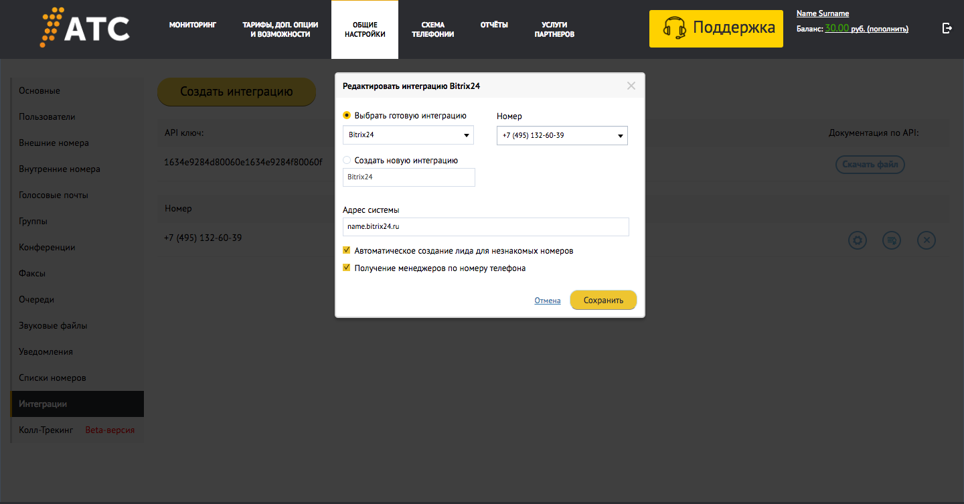Focus the new integration name field
The width and height of the screenshot is (964, 504).
(x=409, y=177)
